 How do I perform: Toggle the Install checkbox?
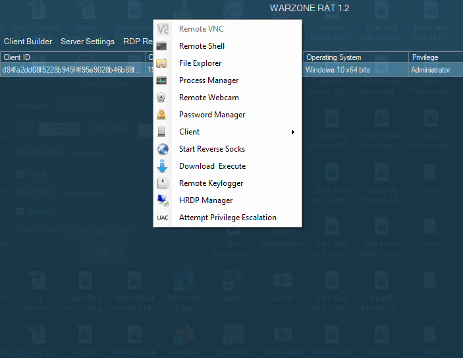[x=20, y=175]
